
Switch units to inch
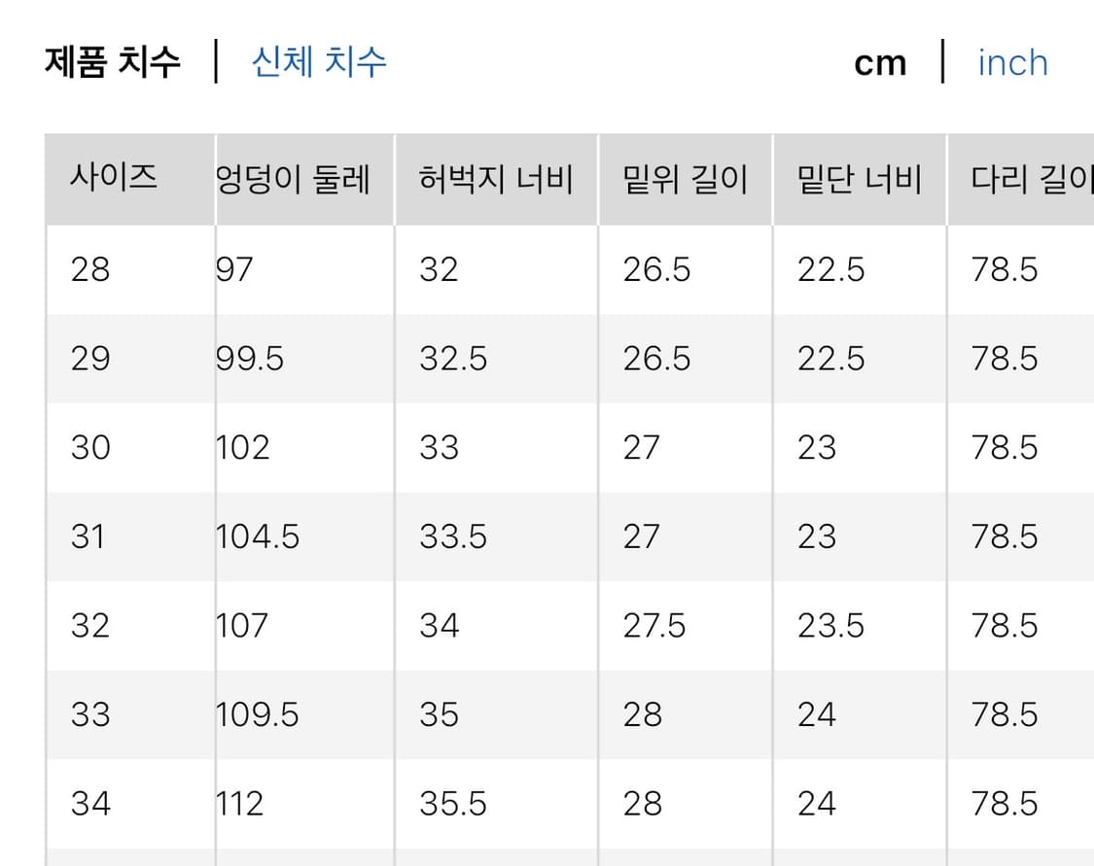click(1012, 63)
